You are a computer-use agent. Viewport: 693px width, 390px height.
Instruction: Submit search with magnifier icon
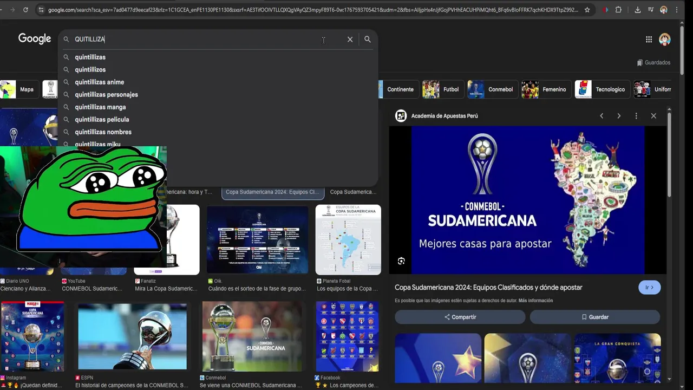point(368,39)
